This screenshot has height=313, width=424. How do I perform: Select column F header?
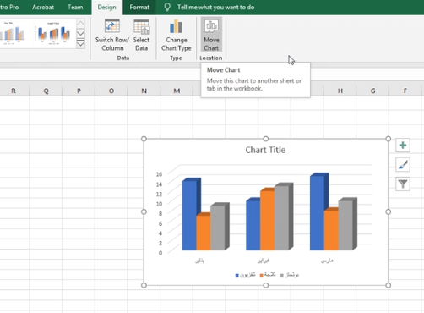(x=405, y=91)
